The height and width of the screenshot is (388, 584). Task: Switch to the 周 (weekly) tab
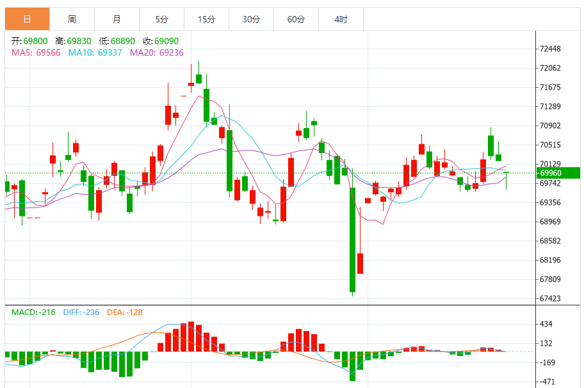point(72,19)
